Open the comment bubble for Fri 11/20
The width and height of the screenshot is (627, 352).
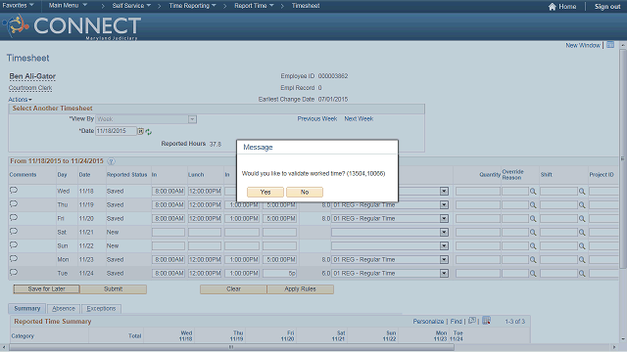[x=14, y=217]
